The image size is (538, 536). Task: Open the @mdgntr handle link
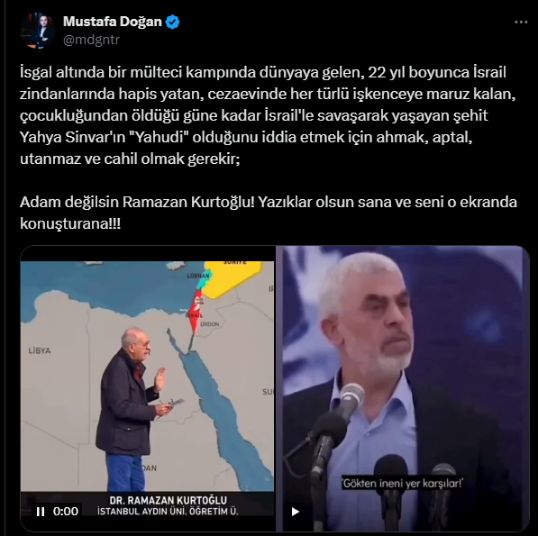click(91, 40)
